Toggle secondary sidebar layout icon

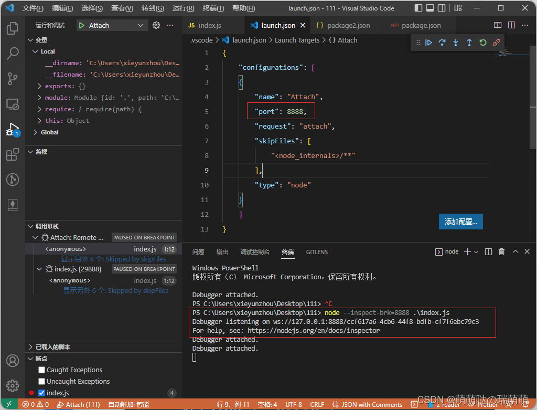coord(442,8)
